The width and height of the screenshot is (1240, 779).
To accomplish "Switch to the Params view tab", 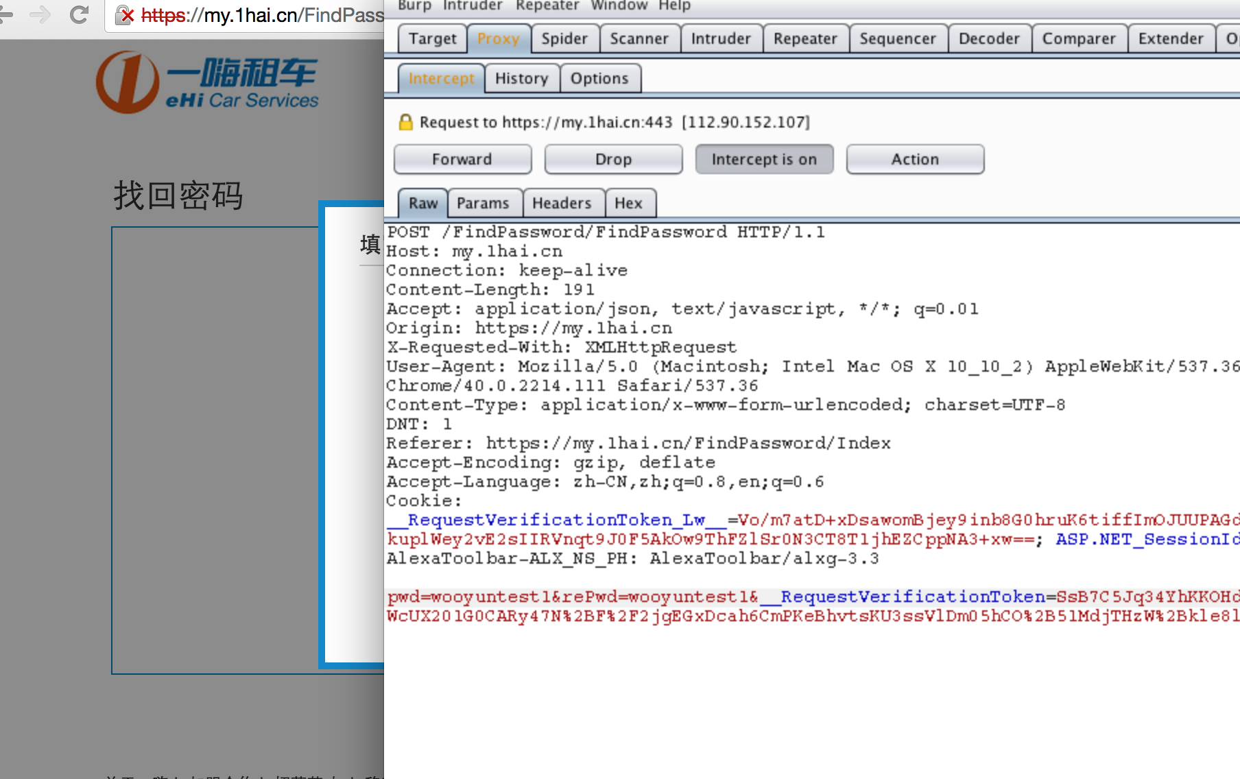I will [x=483, y=203].
